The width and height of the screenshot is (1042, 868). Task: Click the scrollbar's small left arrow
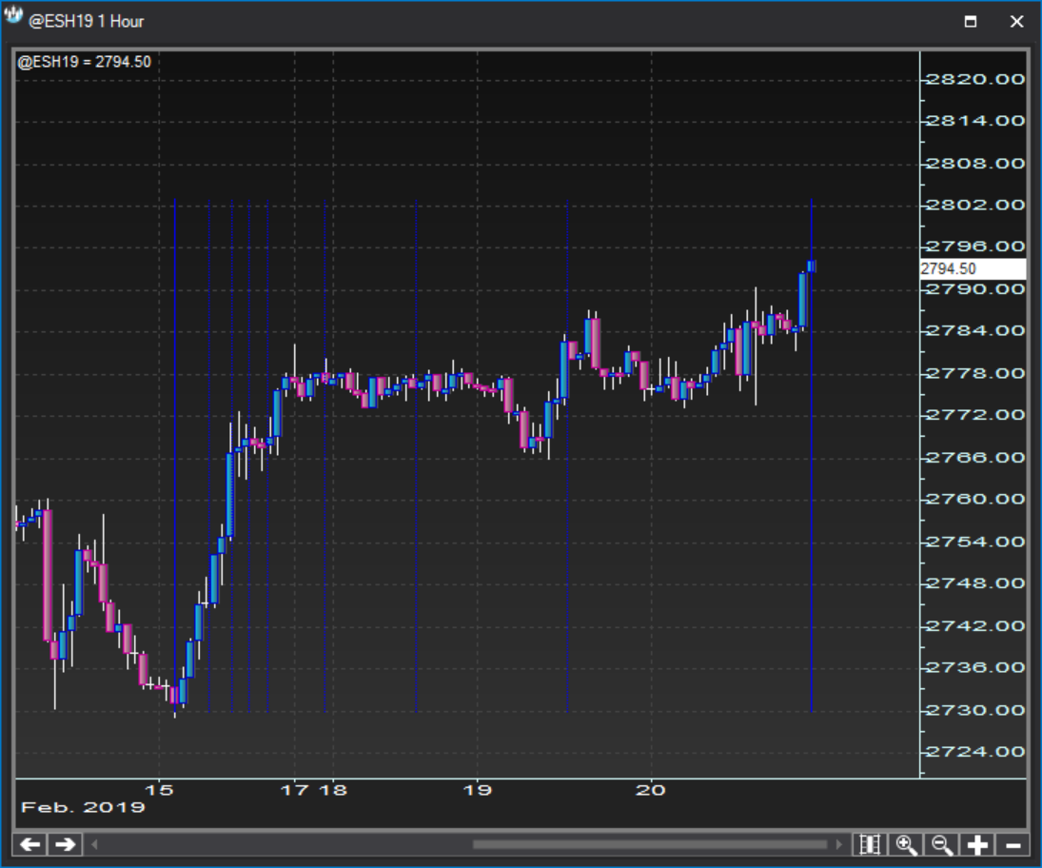pos(94,845)
